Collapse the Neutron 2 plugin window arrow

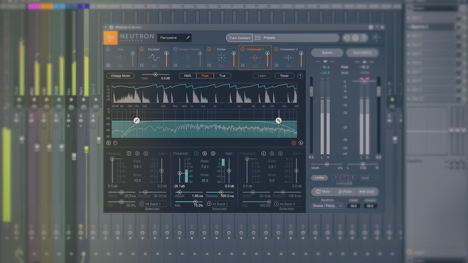coord(105,27)
